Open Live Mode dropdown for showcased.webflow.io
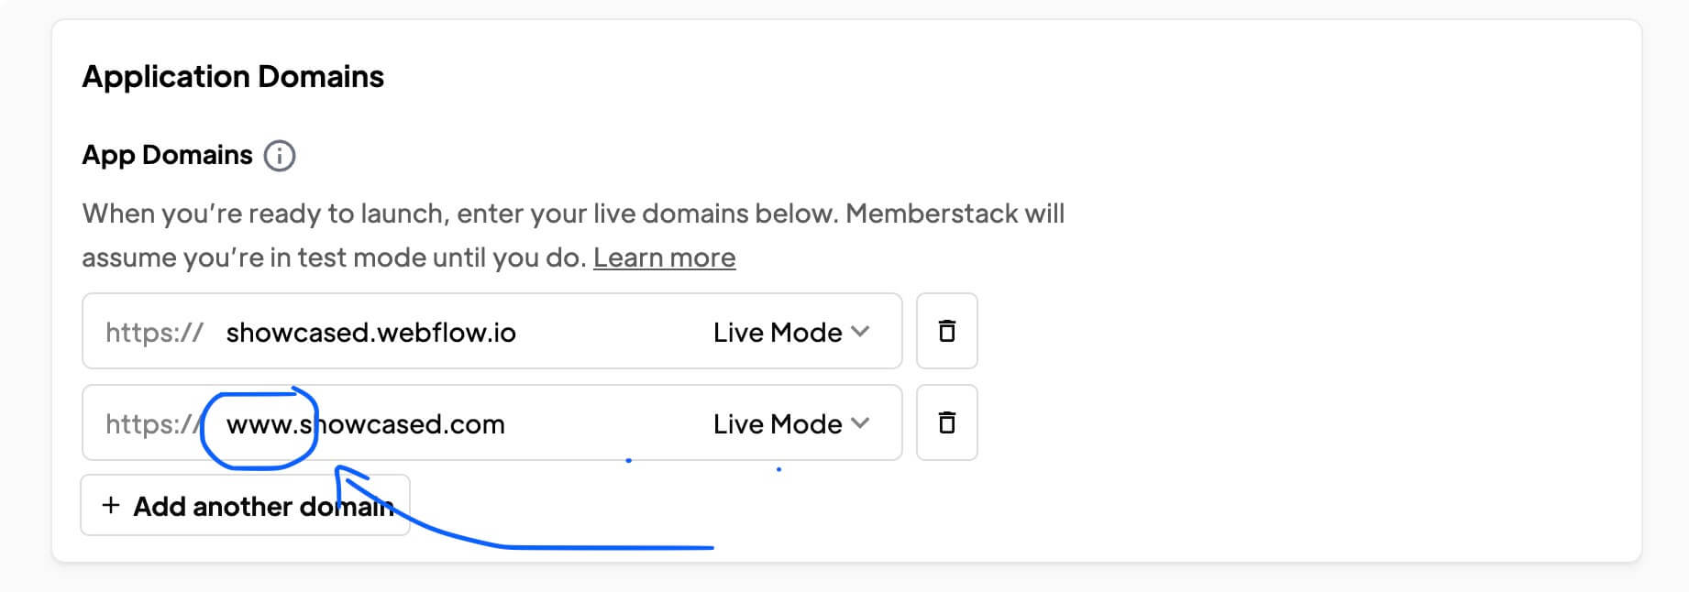This screenshot has width=1689, height=592. pos(790,332)
